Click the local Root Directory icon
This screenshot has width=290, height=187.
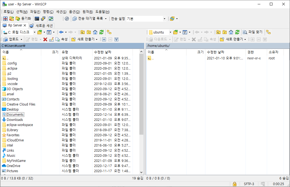click(x=89, y=32)
